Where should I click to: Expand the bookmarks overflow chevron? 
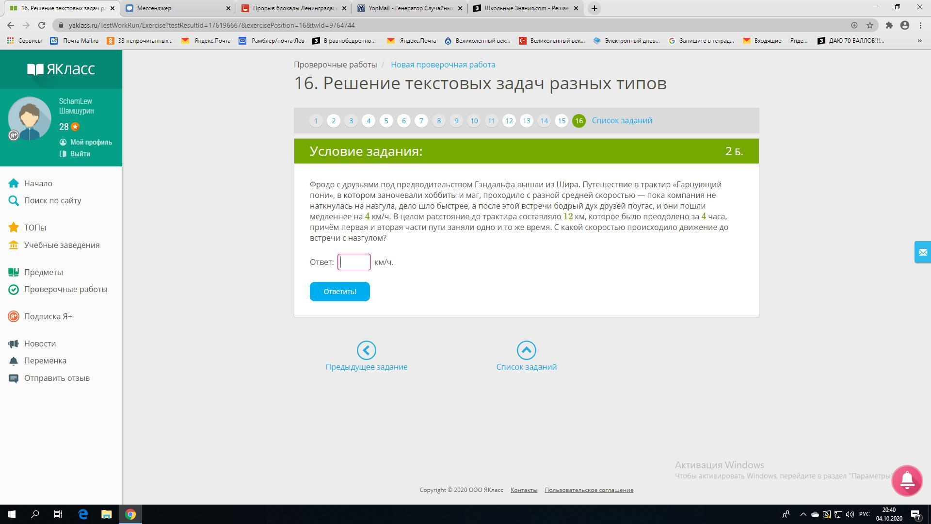click(x=919, y=41)
